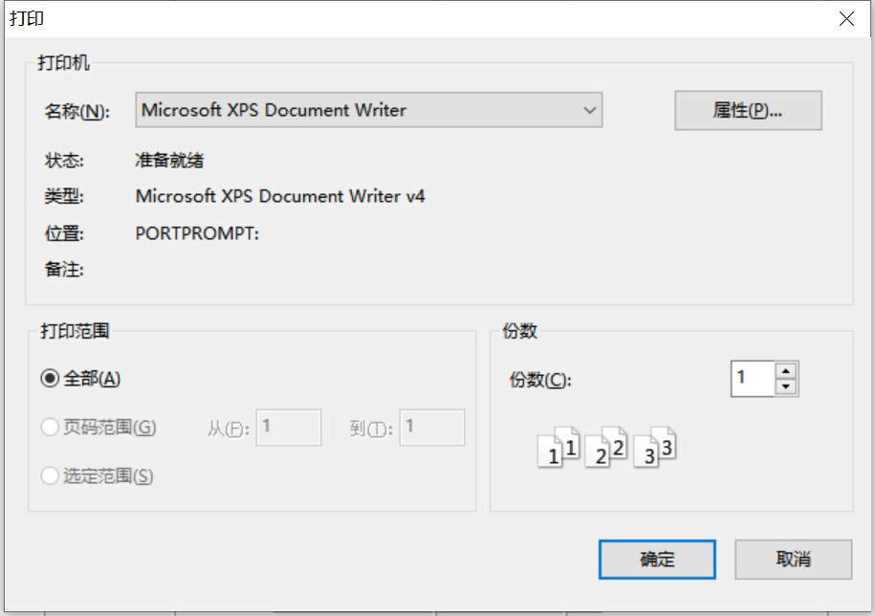Open the 属性(P)... printer properties button

click(748, 111)
